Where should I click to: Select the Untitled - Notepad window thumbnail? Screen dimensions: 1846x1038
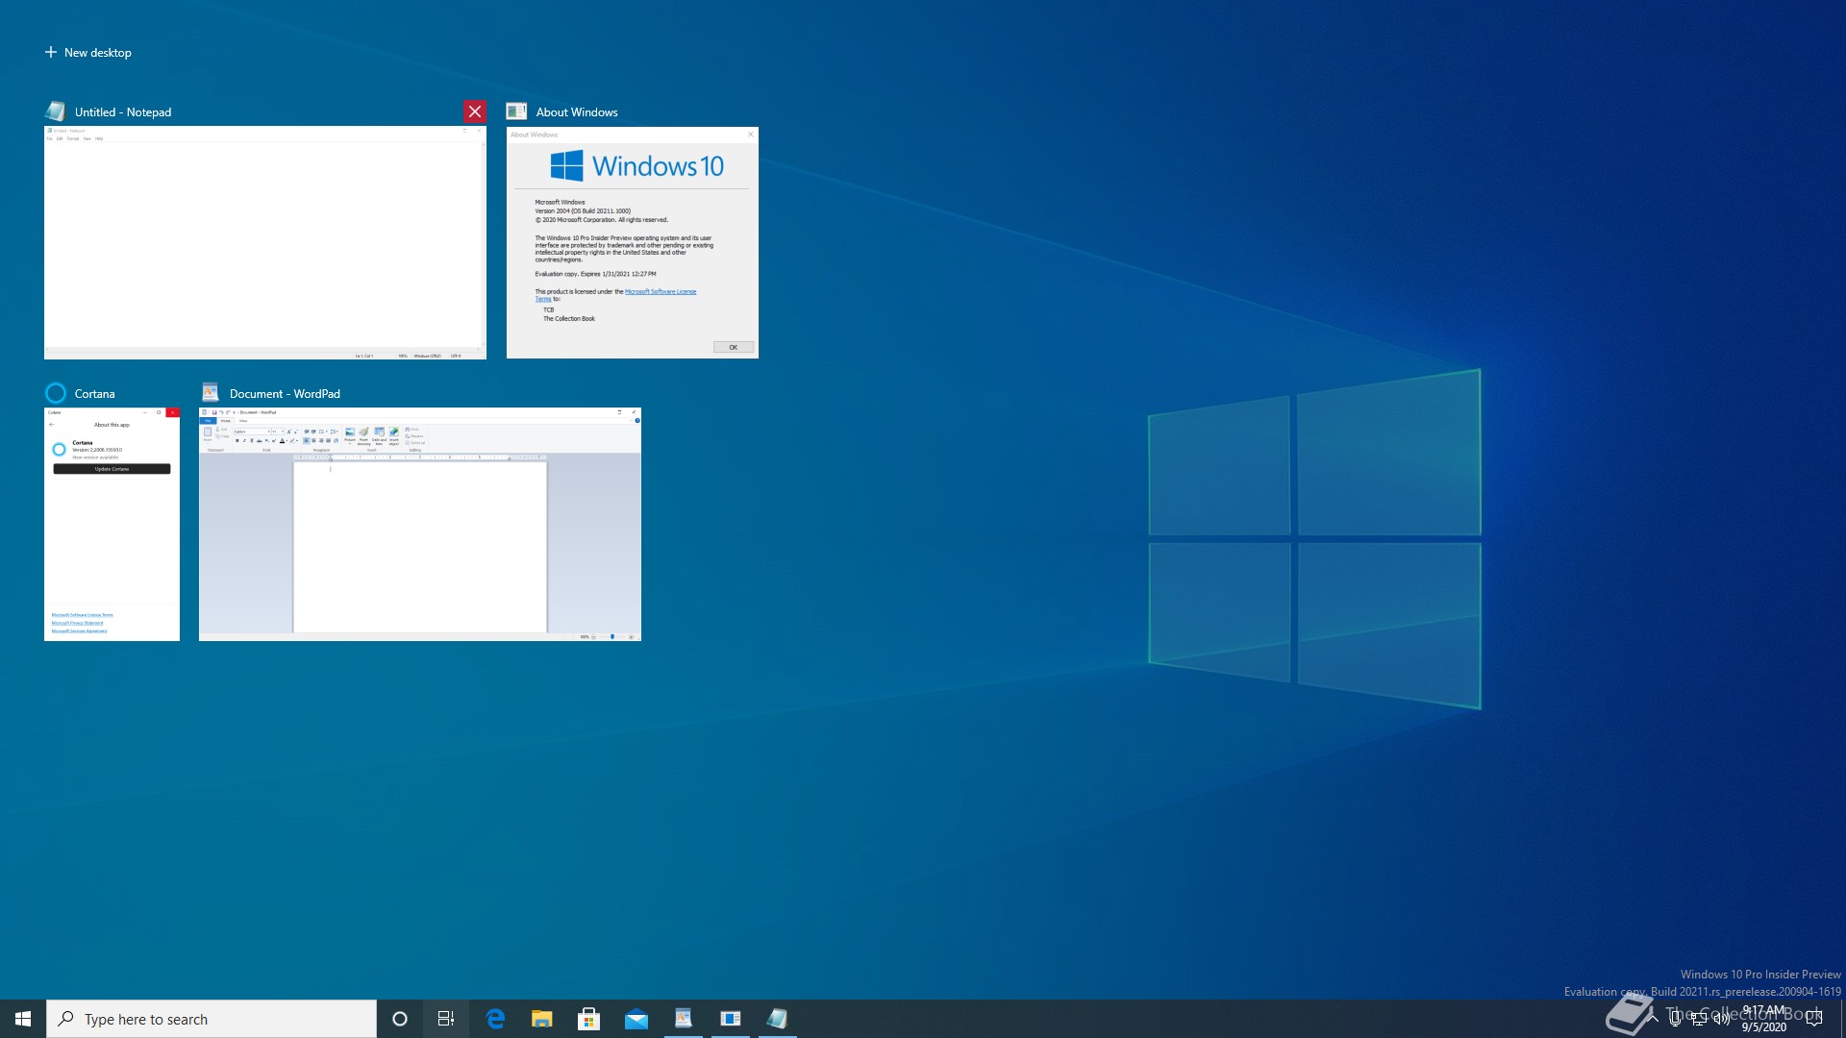[265, 243]
